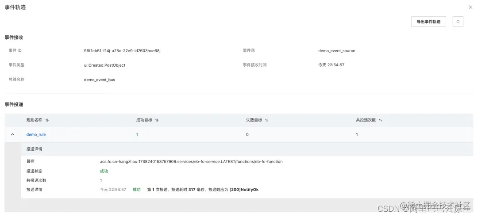Image resolution: width=478 pixels, height=217 pixels.
Task: Click the green 成功 status in delivery log
Action: [x=137, y=190]
